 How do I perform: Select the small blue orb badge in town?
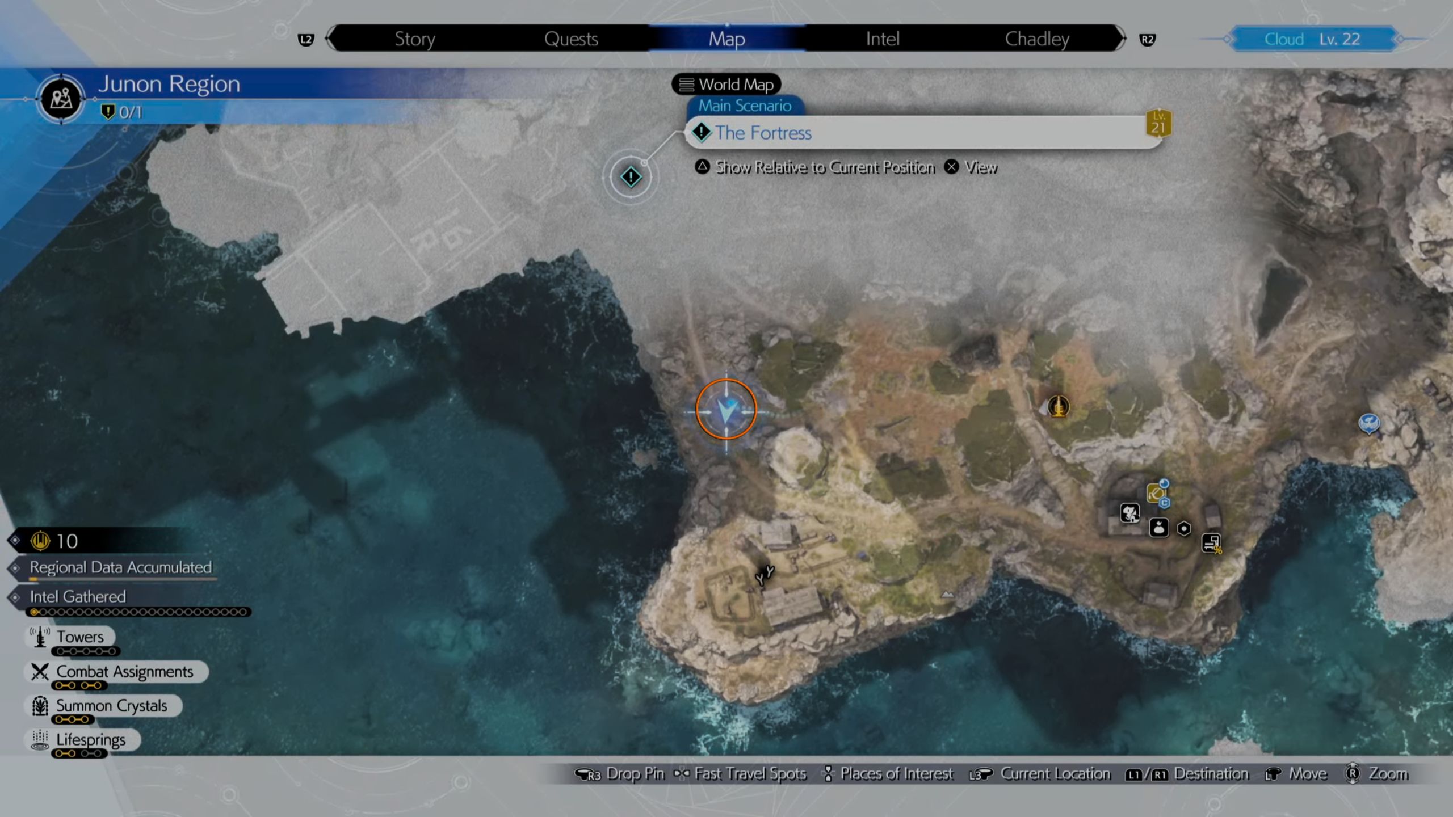[1164, 483]
